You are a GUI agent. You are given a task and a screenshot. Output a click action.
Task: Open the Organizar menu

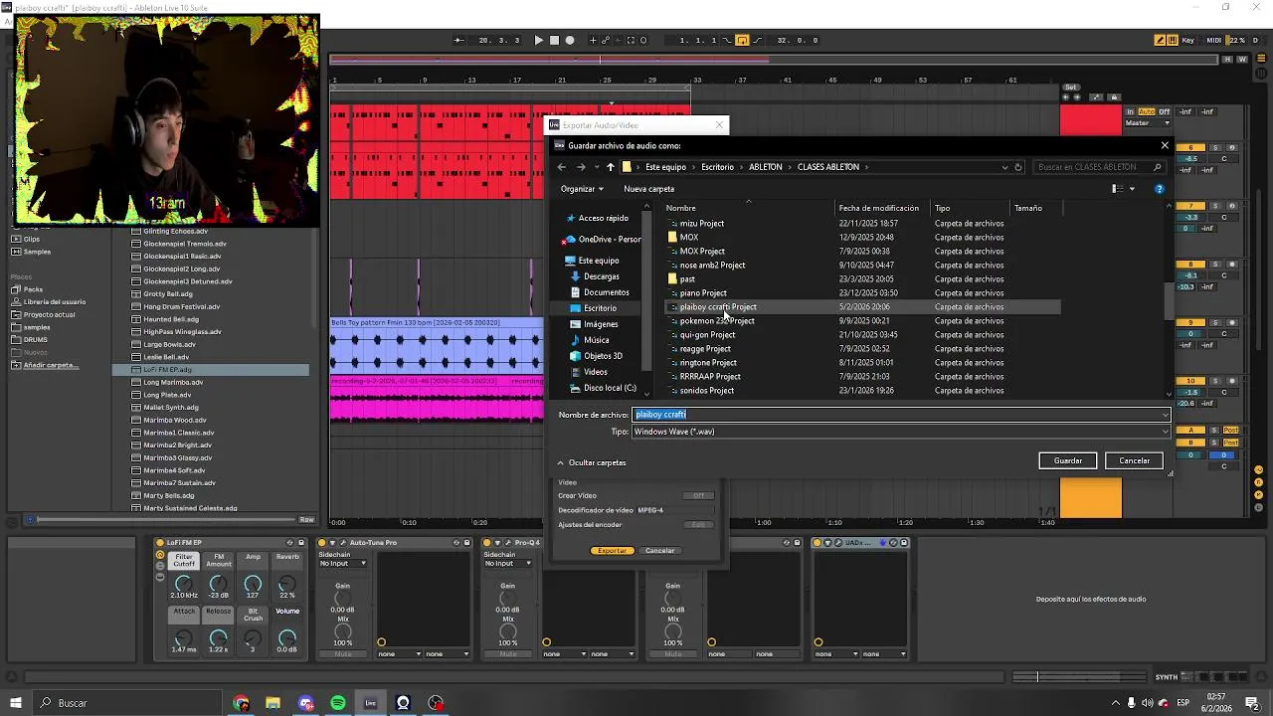582,189
